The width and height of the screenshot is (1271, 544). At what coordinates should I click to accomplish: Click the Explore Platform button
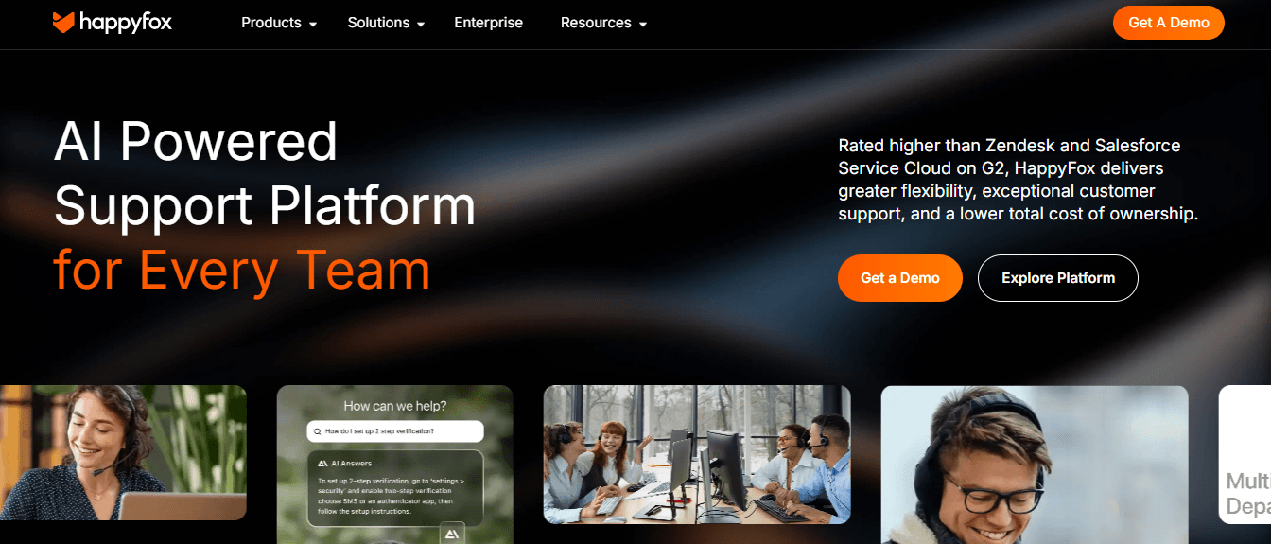click(x=1058, y=278)
